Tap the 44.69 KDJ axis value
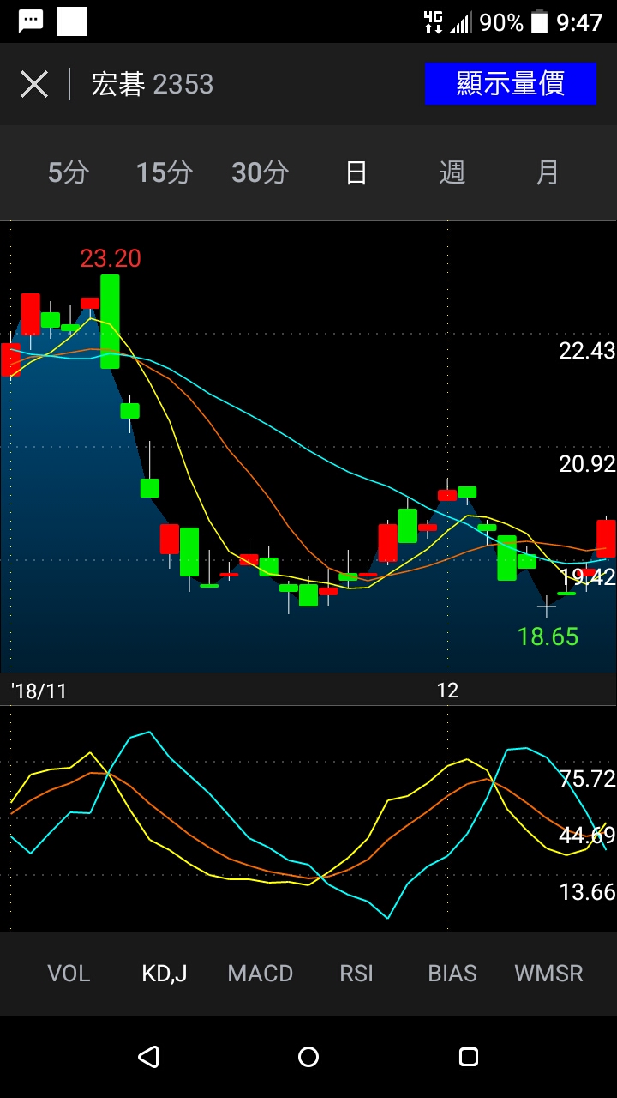The image size is (617, 1098). pos(587,835)
